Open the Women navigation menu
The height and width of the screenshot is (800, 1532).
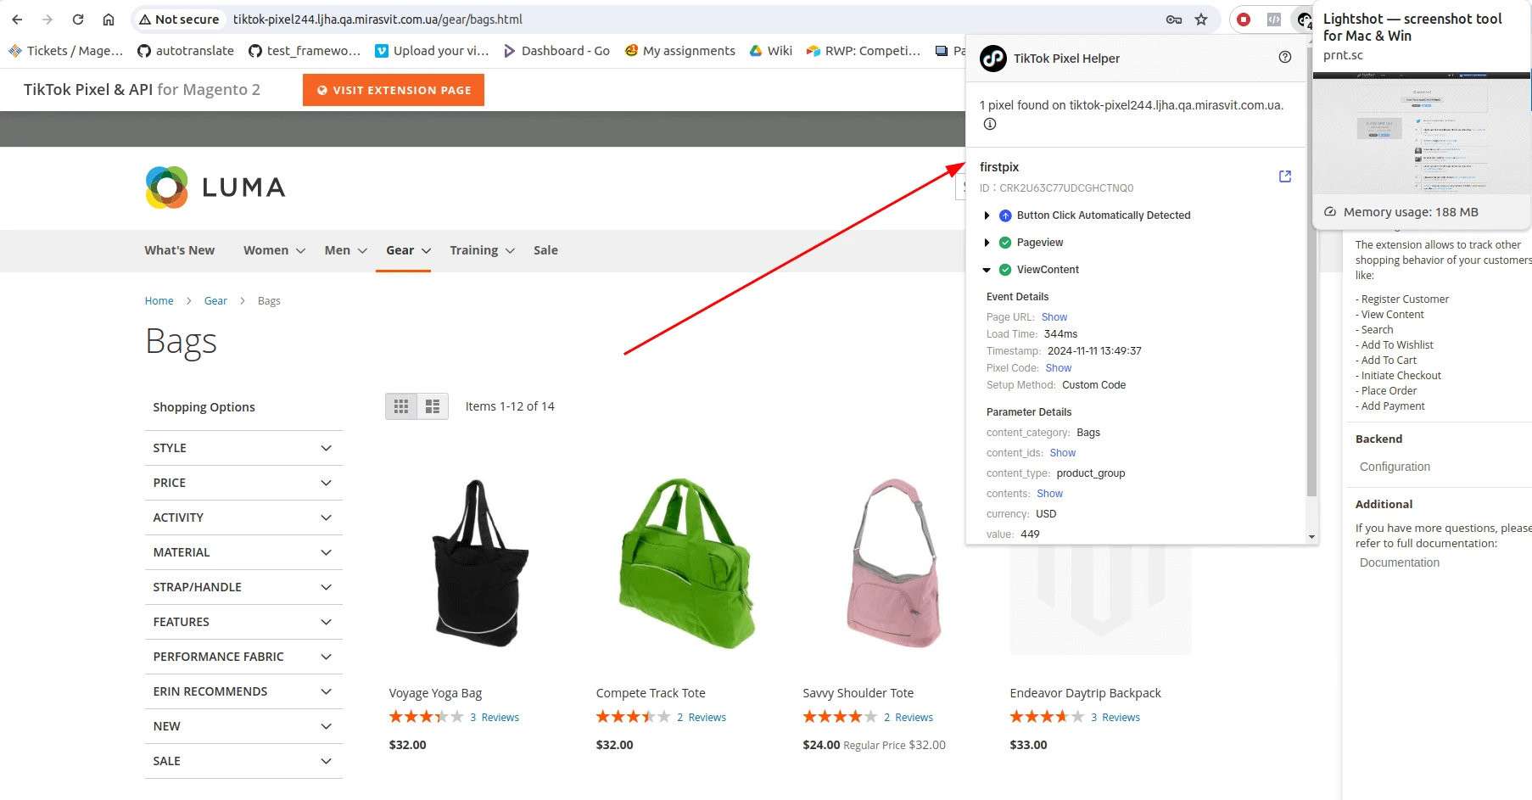tap(273, 250)
